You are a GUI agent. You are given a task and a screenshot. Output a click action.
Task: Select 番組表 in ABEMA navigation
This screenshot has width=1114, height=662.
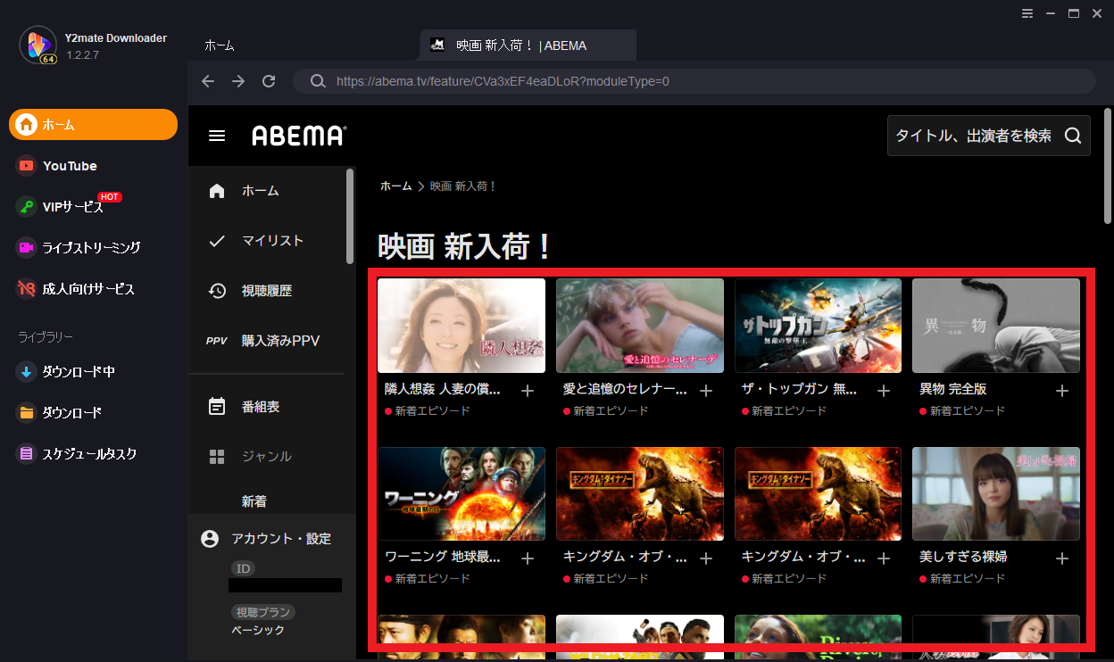click(x=260, y=407)
